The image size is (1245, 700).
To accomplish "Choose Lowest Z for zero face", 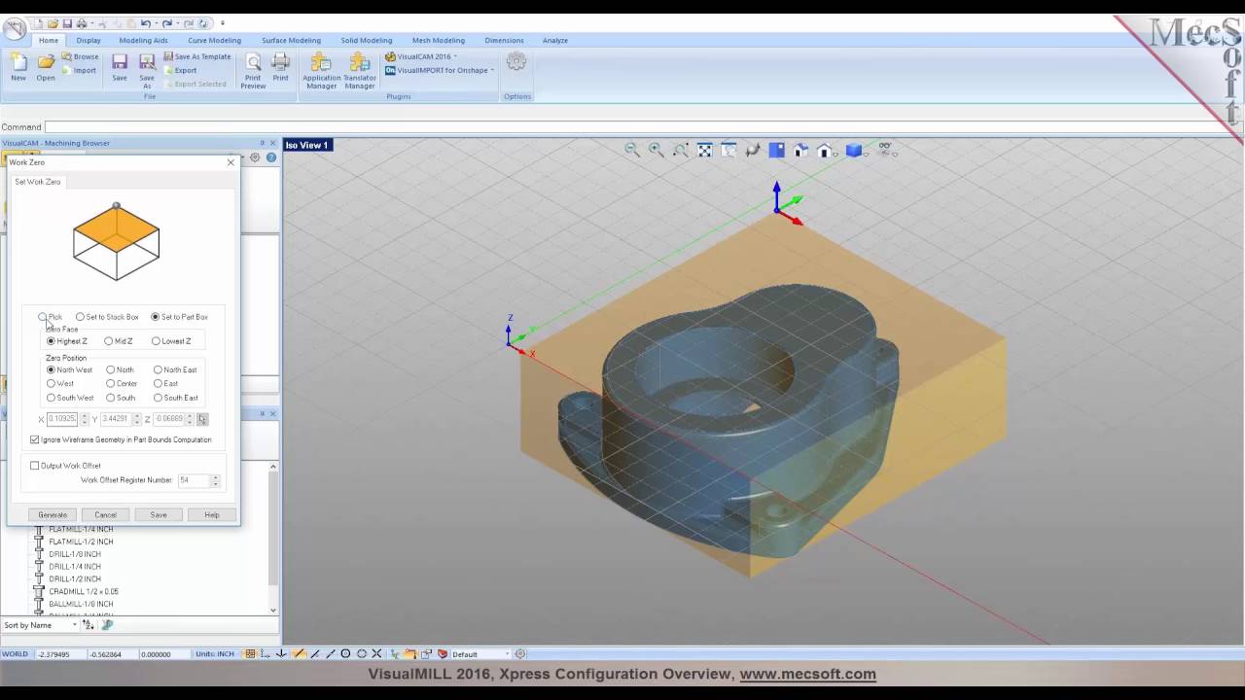I will tap(156, 341).
